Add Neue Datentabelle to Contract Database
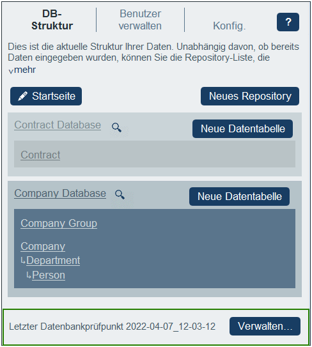 (x=242, y=128)
